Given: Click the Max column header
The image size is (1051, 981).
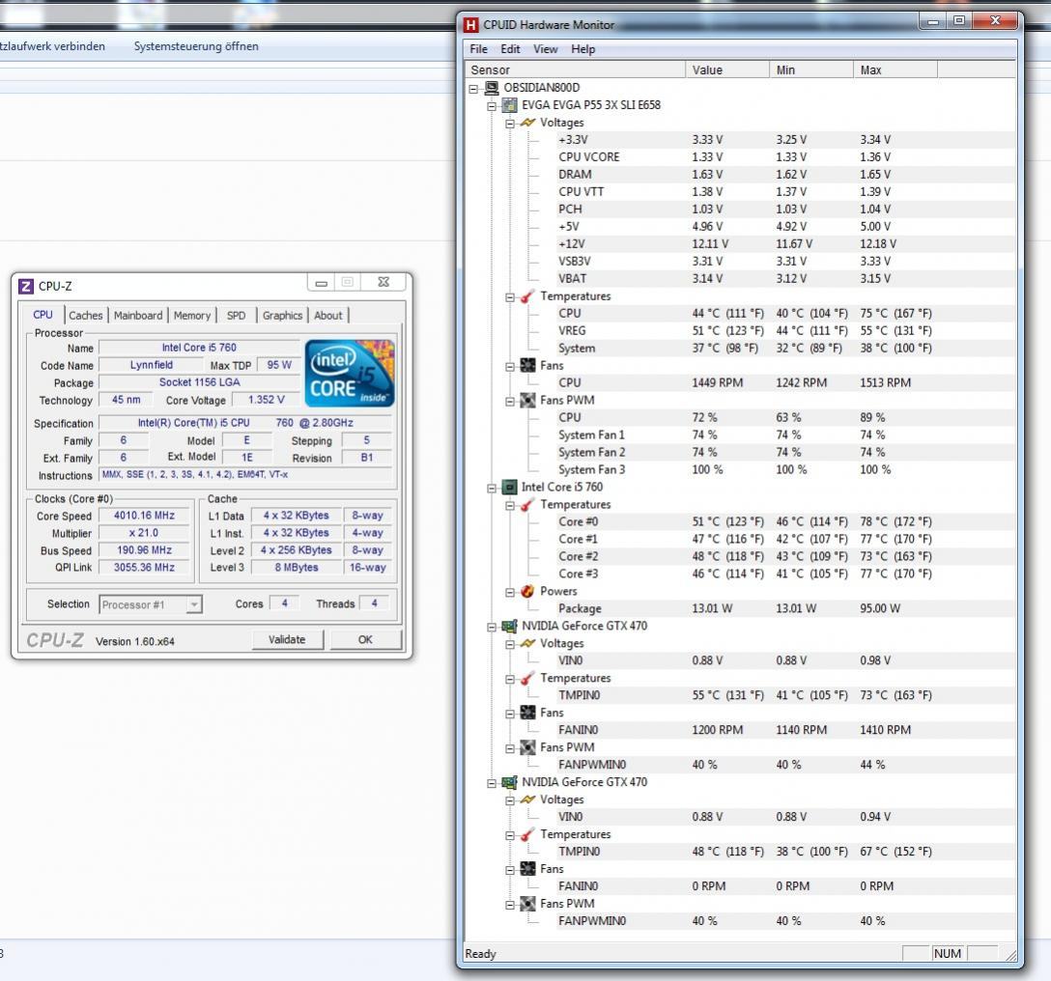Looking at the screenshot, I should tap(895, 70).
